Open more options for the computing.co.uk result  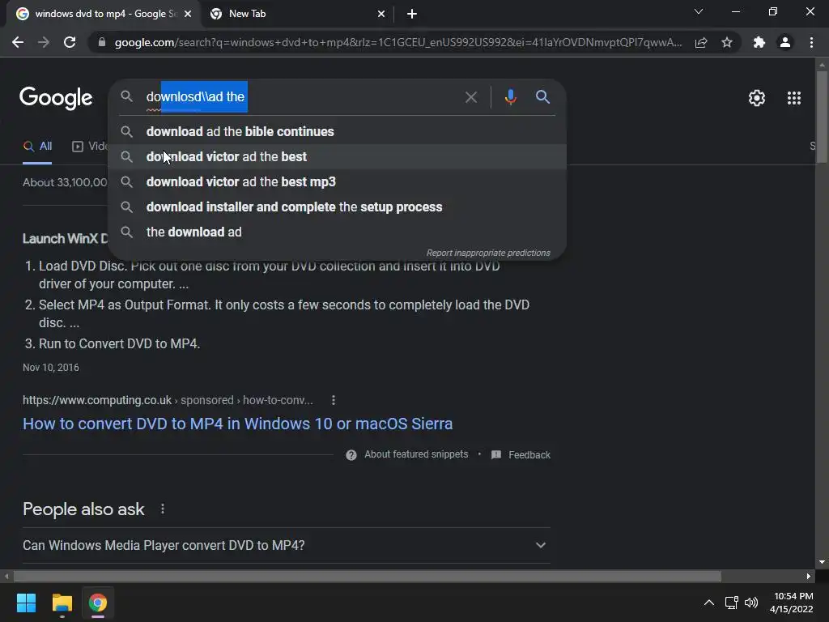(x=333, y=400)
